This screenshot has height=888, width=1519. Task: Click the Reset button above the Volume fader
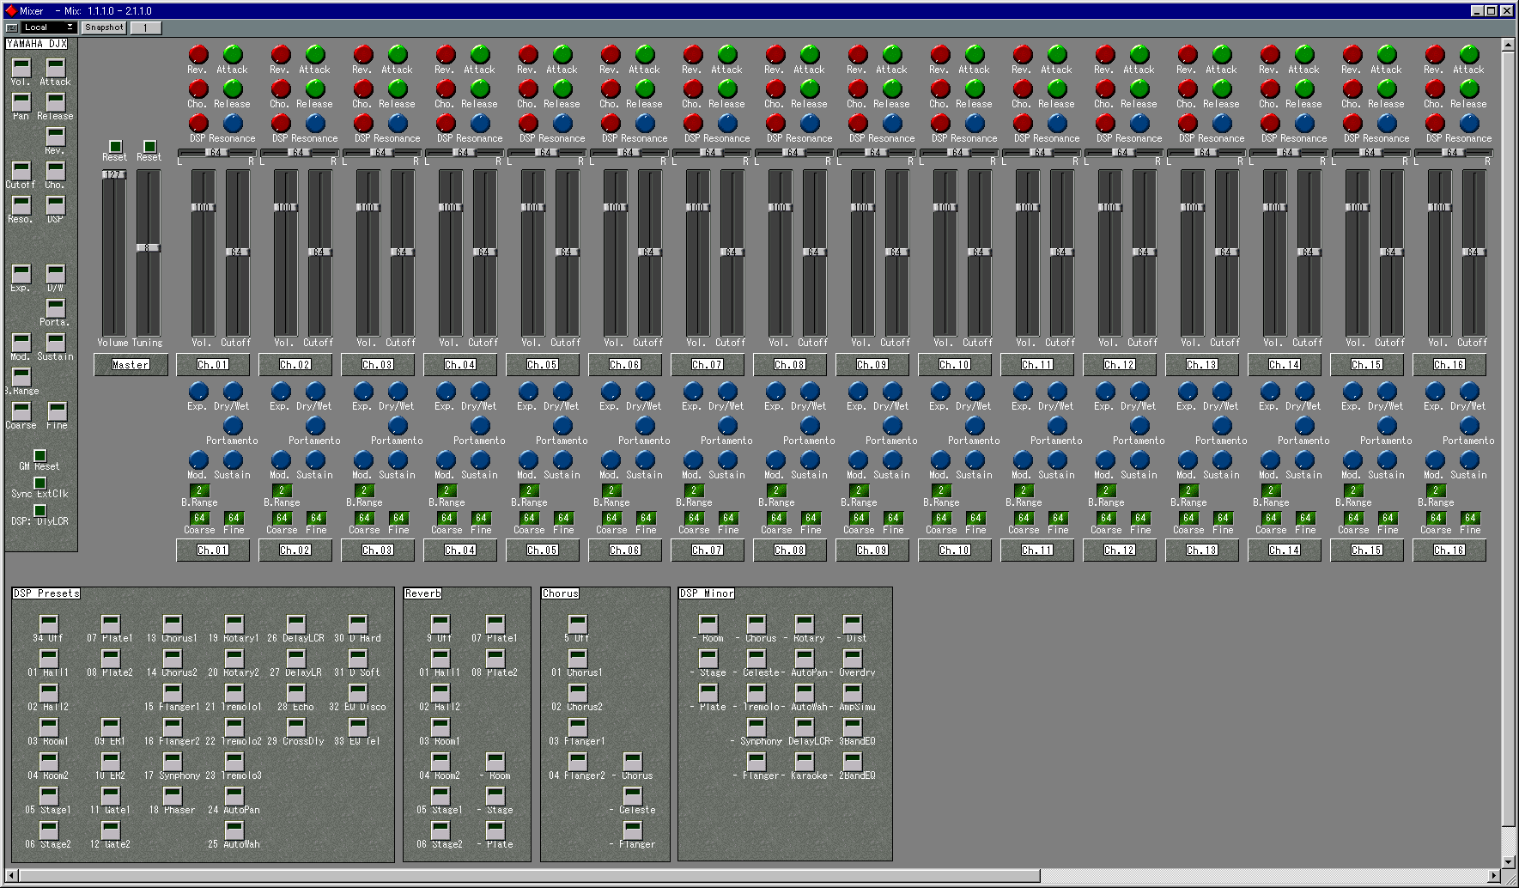115,147
